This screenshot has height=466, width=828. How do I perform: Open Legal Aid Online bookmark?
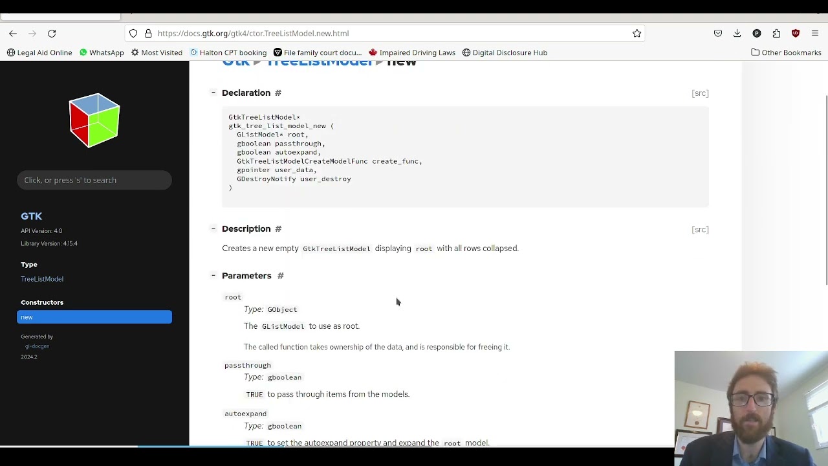tap(39, 52)
